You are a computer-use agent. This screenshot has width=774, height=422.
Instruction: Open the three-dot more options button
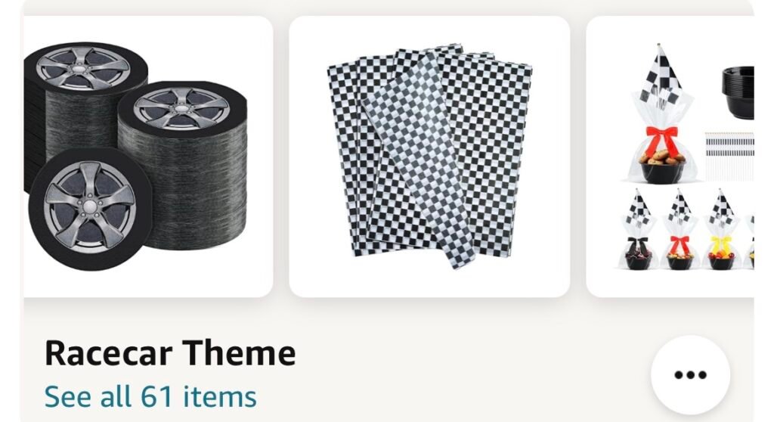tap(690, 374)
